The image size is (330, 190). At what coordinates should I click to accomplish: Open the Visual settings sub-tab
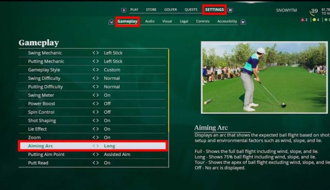pos(167,21)
